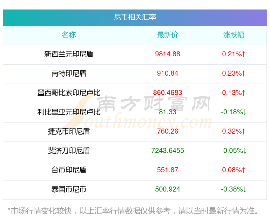
Task: Click the footnote disclaimer starting with *市场行情变化较快
Action: coord(133,211)
